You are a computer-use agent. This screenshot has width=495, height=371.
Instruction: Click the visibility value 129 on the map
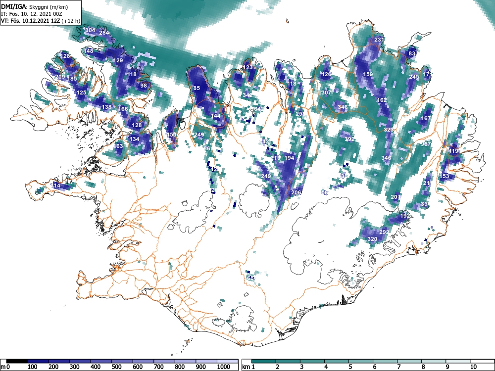pyautogui.click(x=118, y=60)
